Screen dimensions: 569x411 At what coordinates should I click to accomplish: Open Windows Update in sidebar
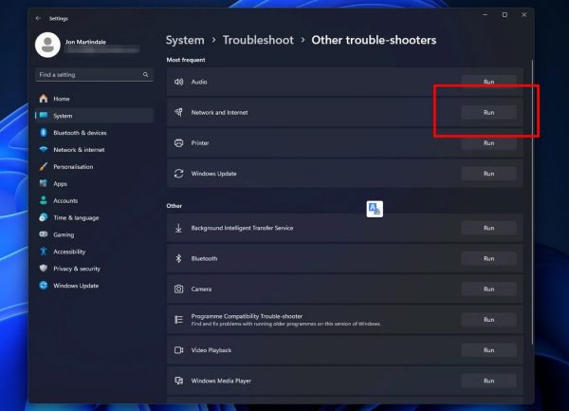(94, 286)
